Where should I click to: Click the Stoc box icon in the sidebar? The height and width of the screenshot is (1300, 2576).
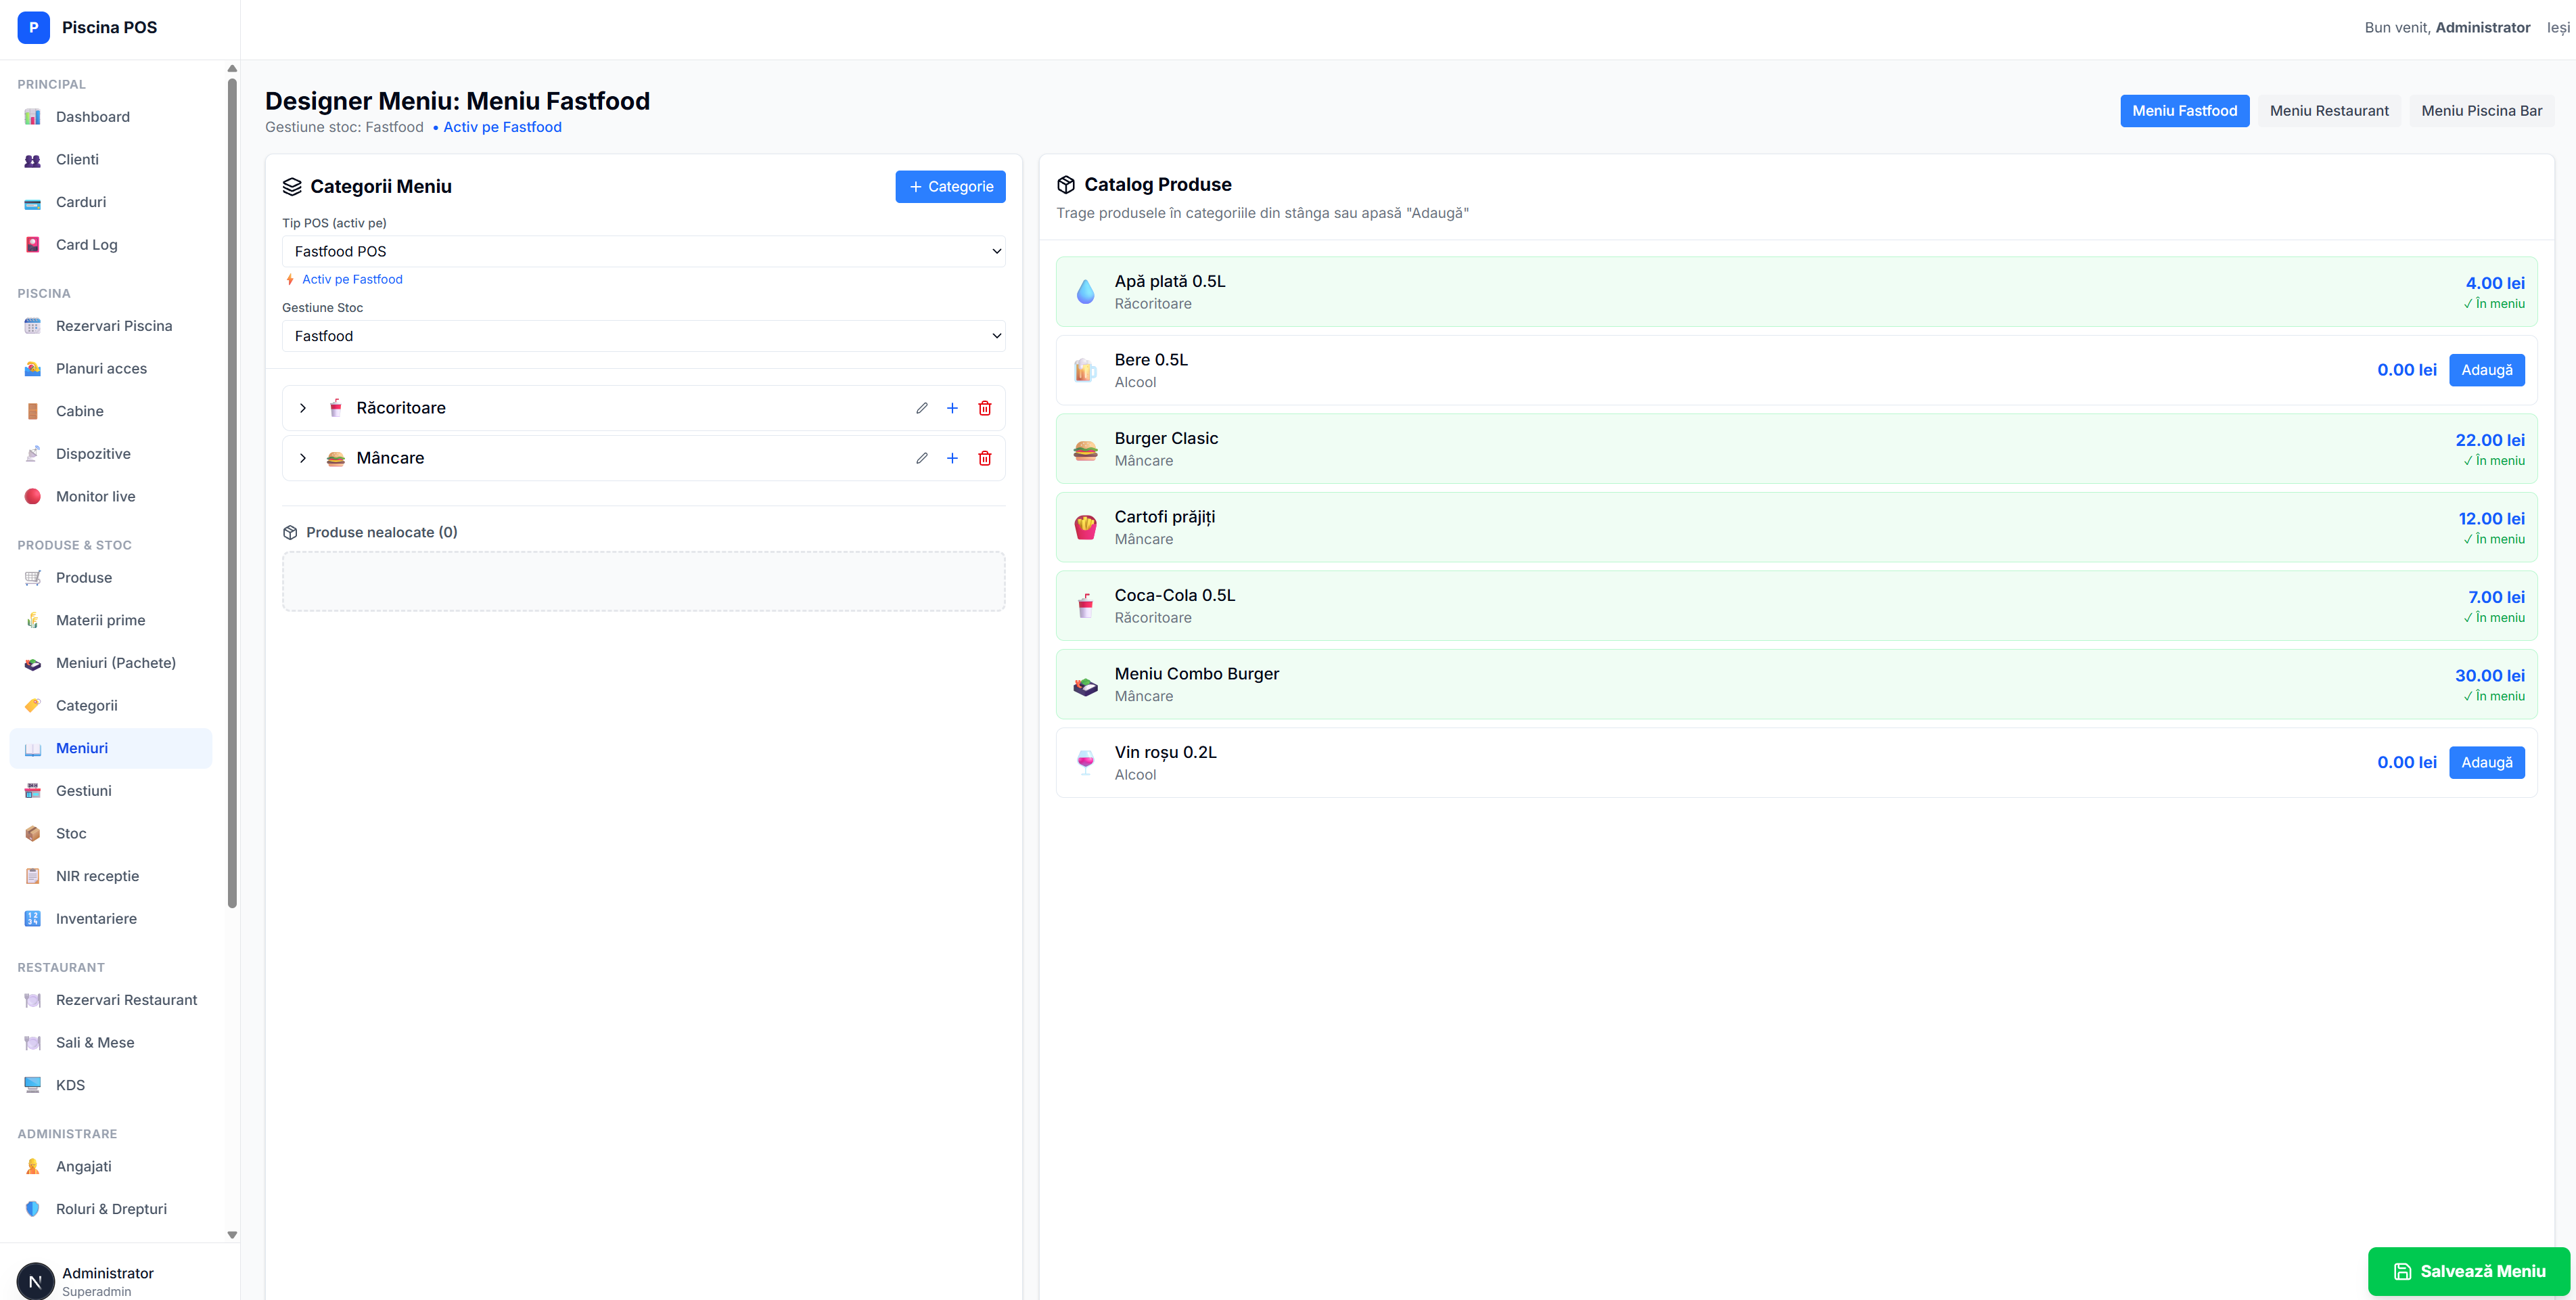pyautogui.click(x=33, y=833)
